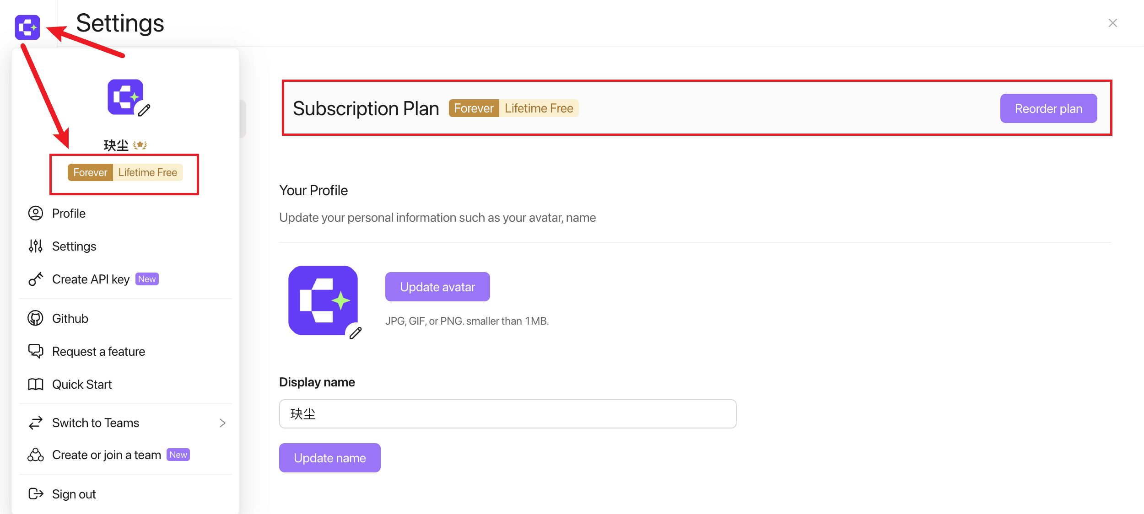Click Update avatar button on profile

click(438, 287)
